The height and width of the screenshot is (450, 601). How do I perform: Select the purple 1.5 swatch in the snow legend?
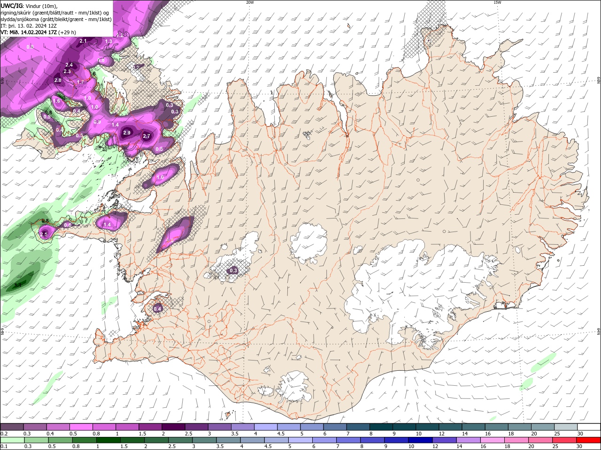tap(150, 427)
